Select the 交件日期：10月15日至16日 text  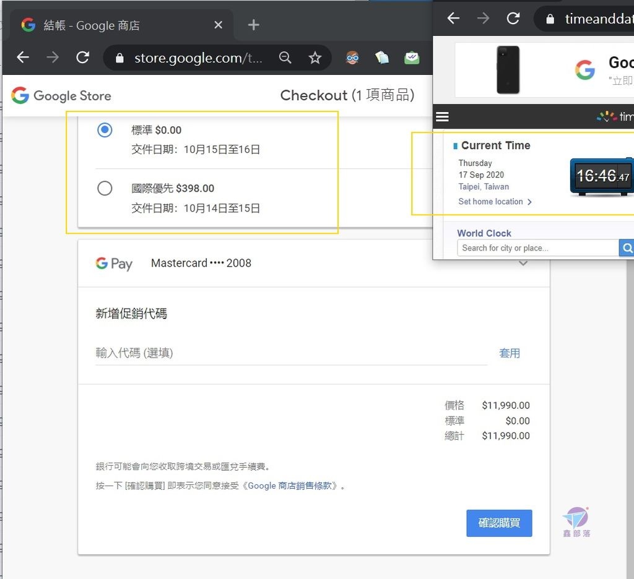click(196, 150)
